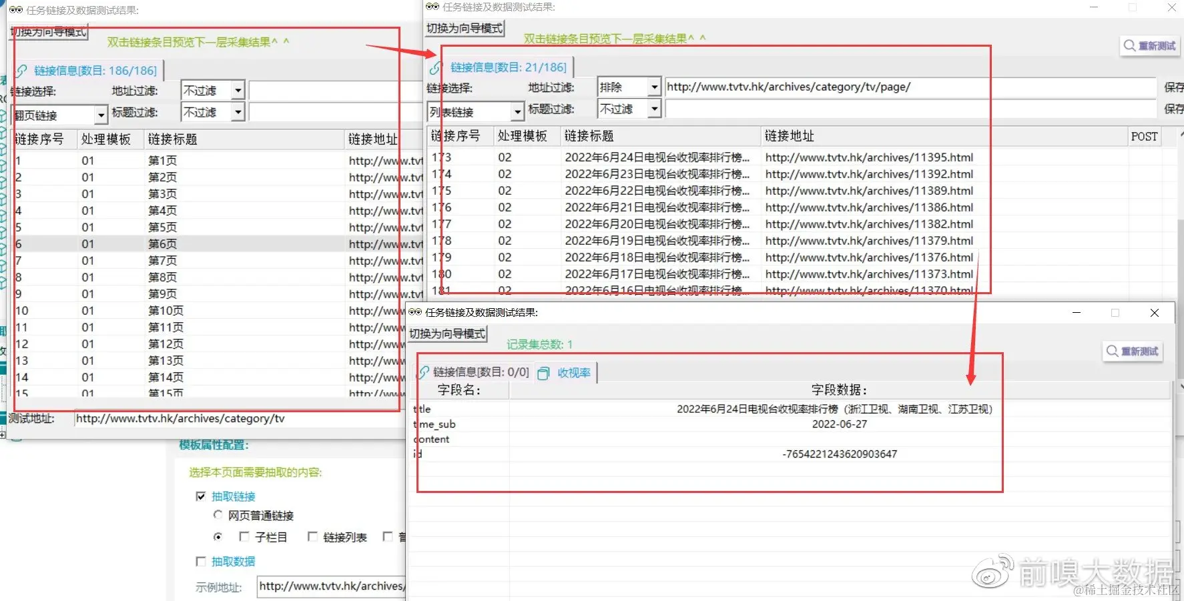The height and width of the screenshot is (601, 1184).
Task: Click the glasses icon in the left window title bar
Action: coord(15,10)
